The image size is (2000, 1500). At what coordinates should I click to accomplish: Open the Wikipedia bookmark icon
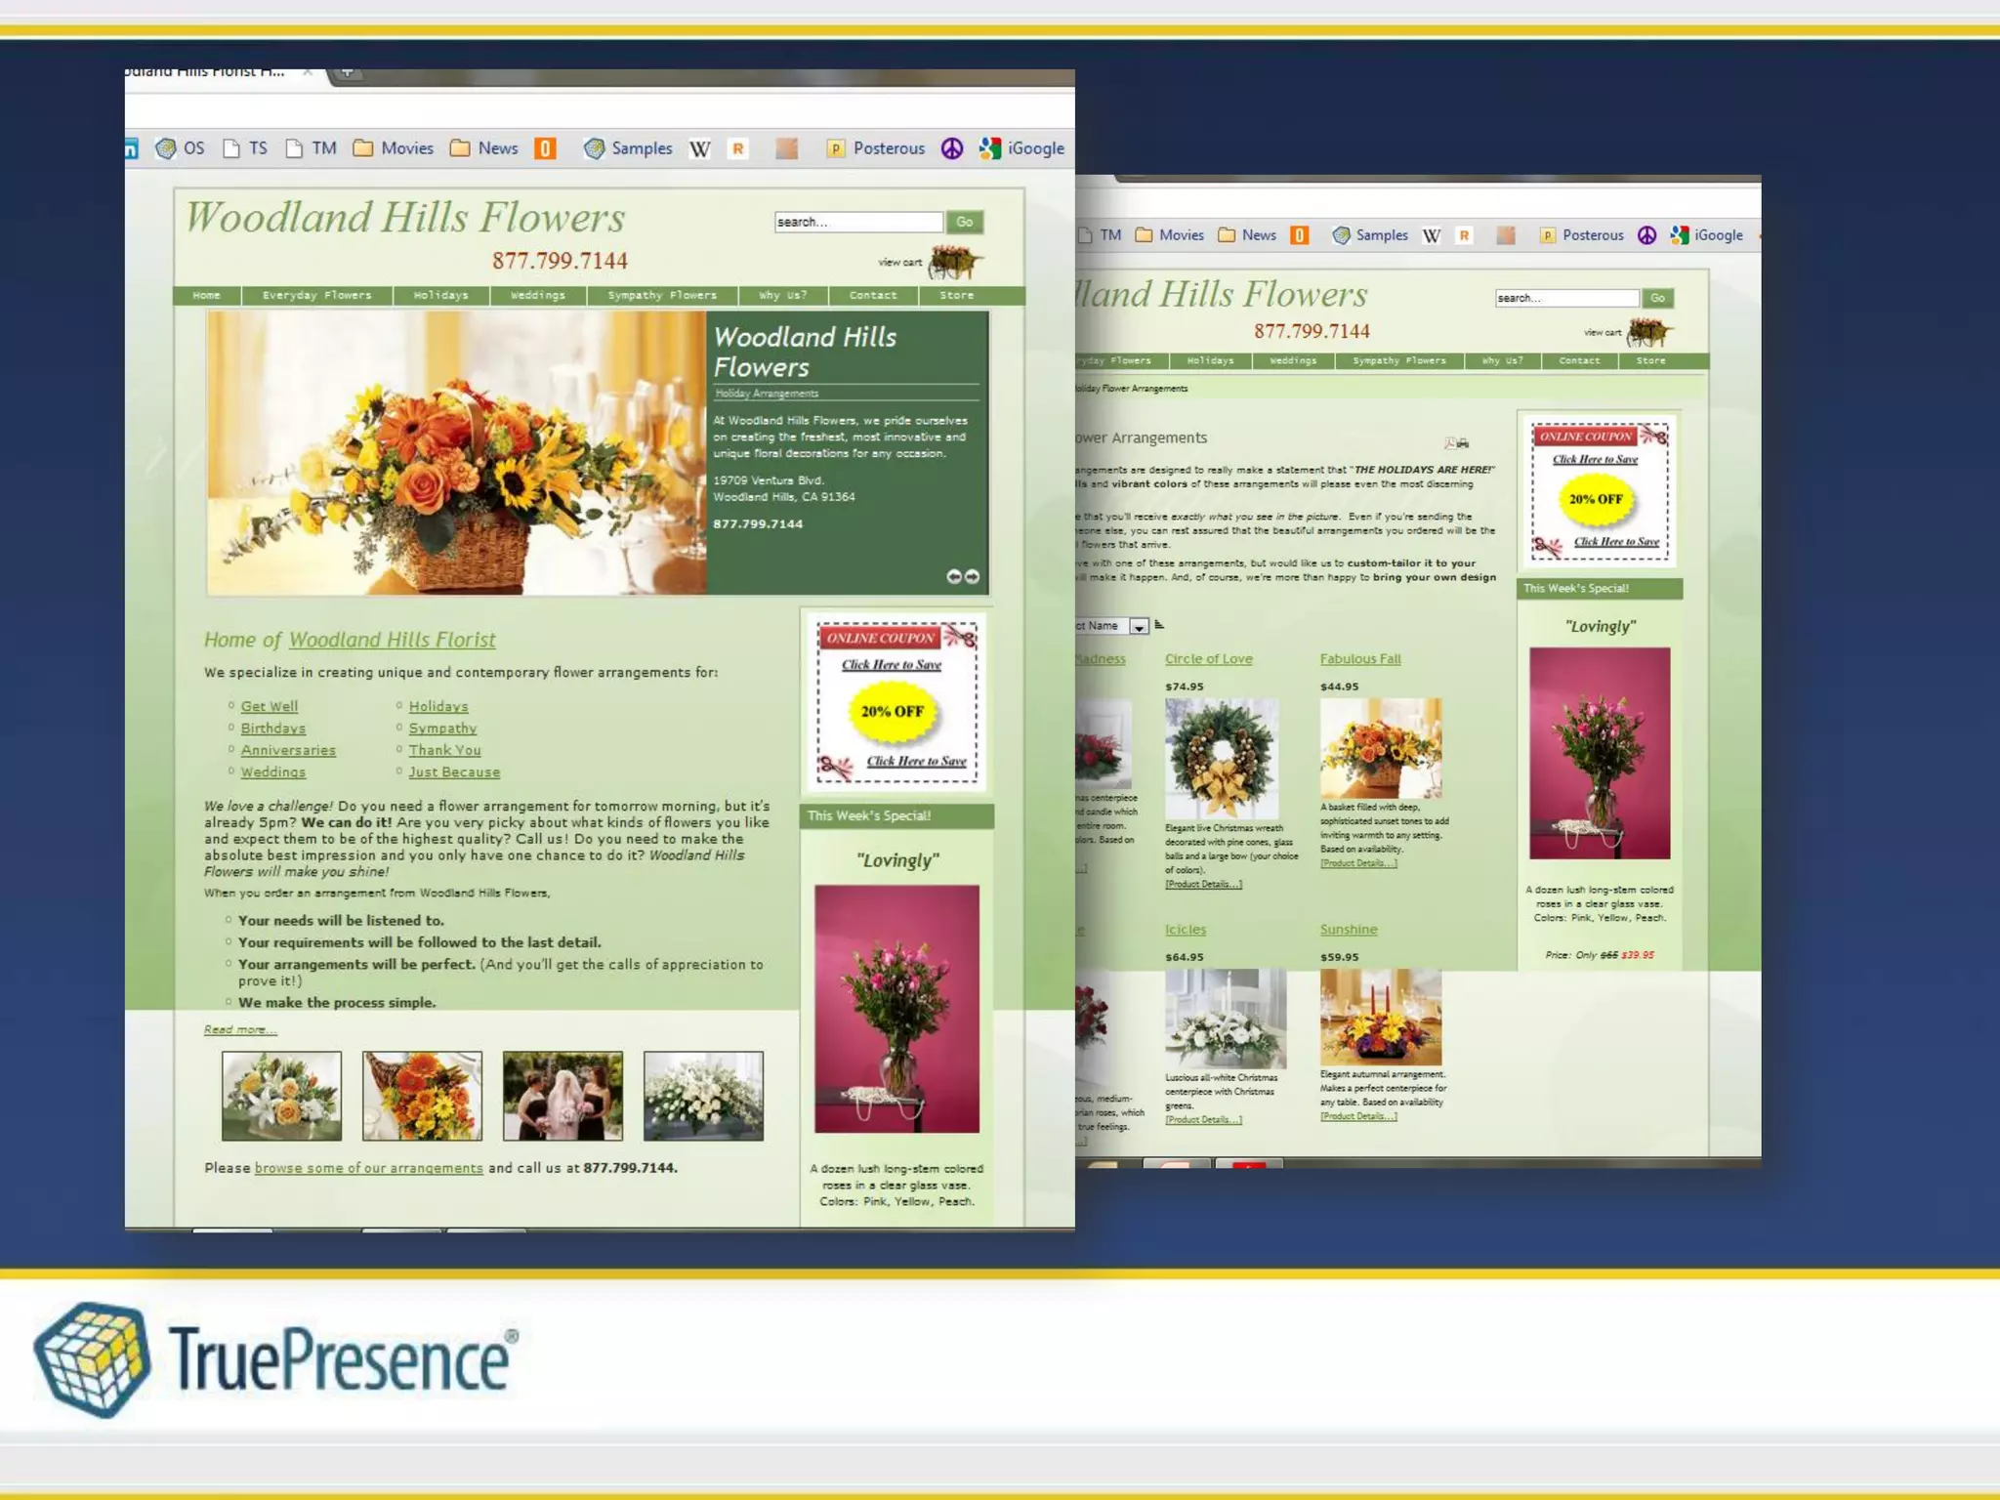(x=699, y=148)
